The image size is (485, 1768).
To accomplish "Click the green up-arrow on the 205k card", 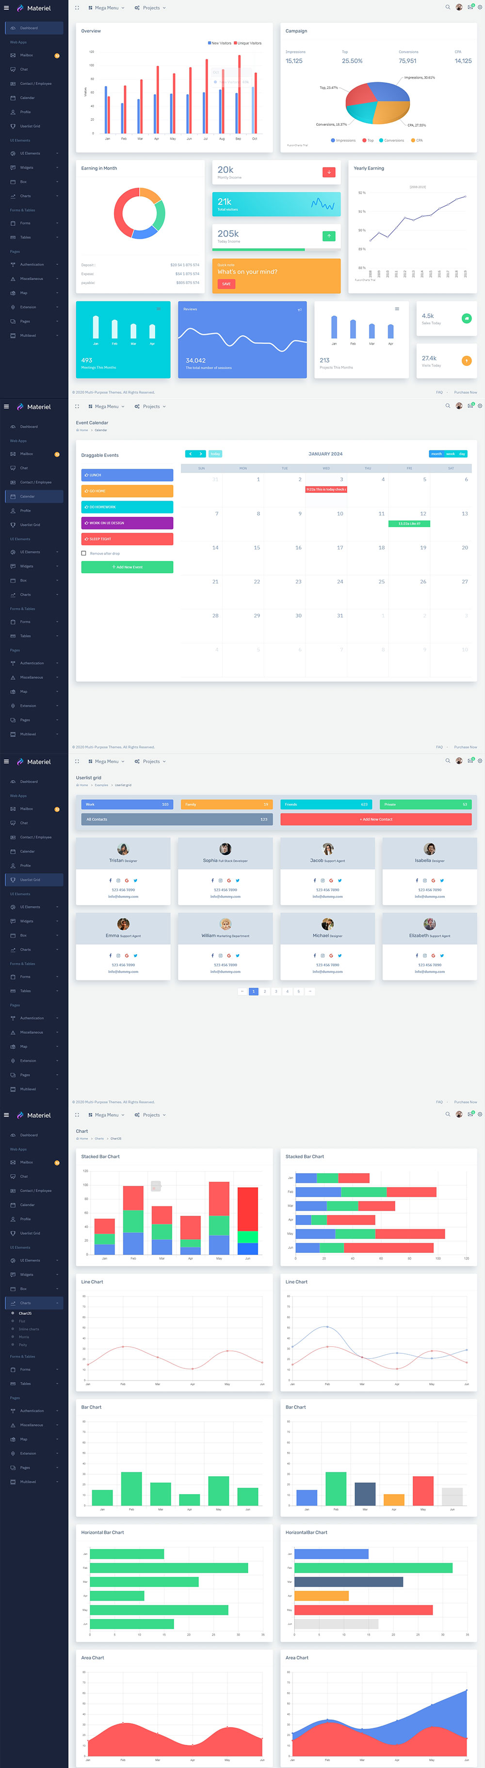I will click(329, 236).
